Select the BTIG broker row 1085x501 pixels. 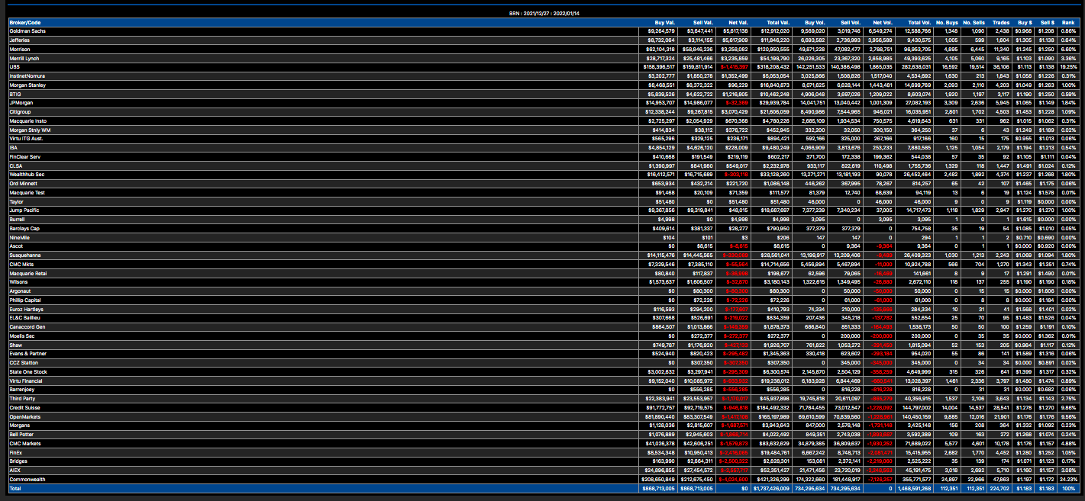click(x=542, y=94)
